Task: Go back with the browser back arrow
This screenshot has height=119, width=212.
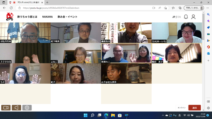Action: point(4,8)
